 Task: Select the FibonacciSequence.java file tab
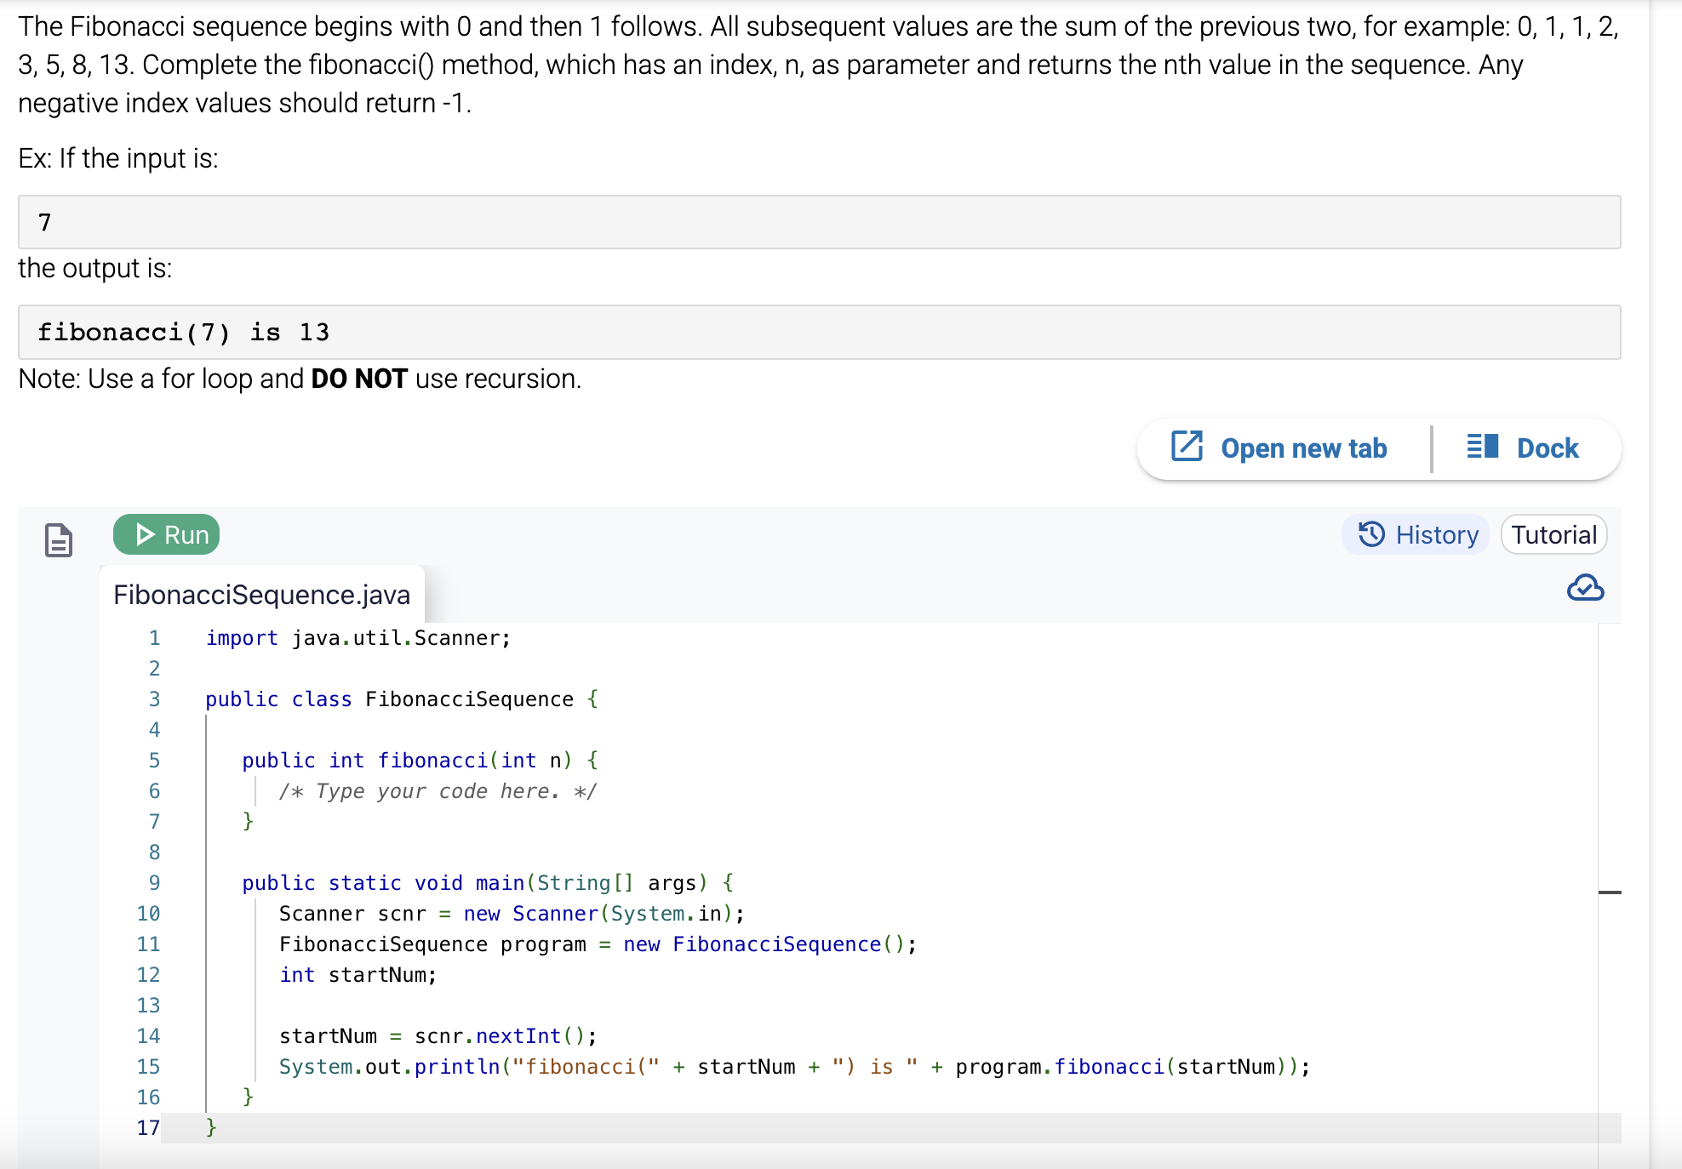pos(261,594)
